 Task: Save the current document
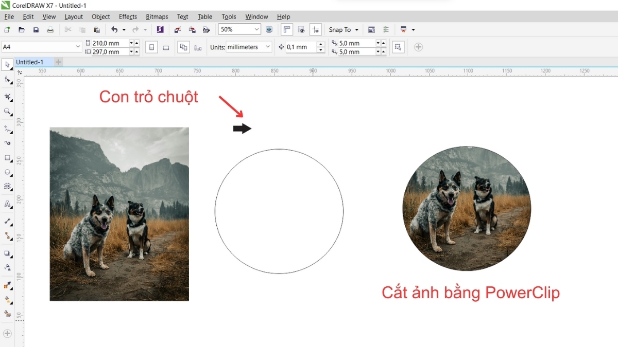coord(36,30)
